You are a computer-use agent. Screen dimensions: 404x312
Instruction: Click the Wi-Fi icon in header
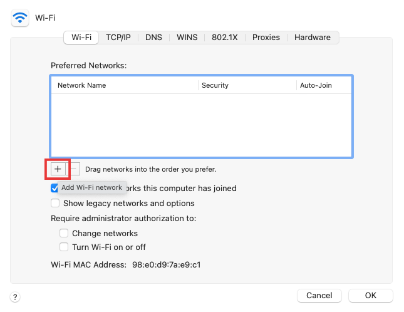(x=20, y=19)
